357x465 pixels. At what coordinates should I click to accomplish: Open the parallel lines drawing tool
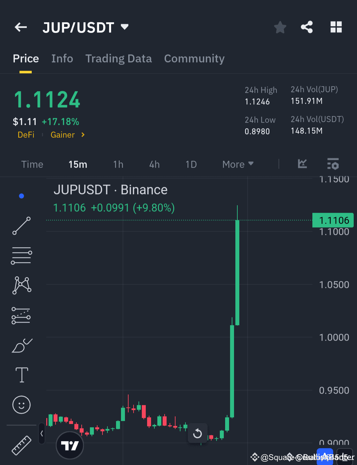[x=21, y=255]
